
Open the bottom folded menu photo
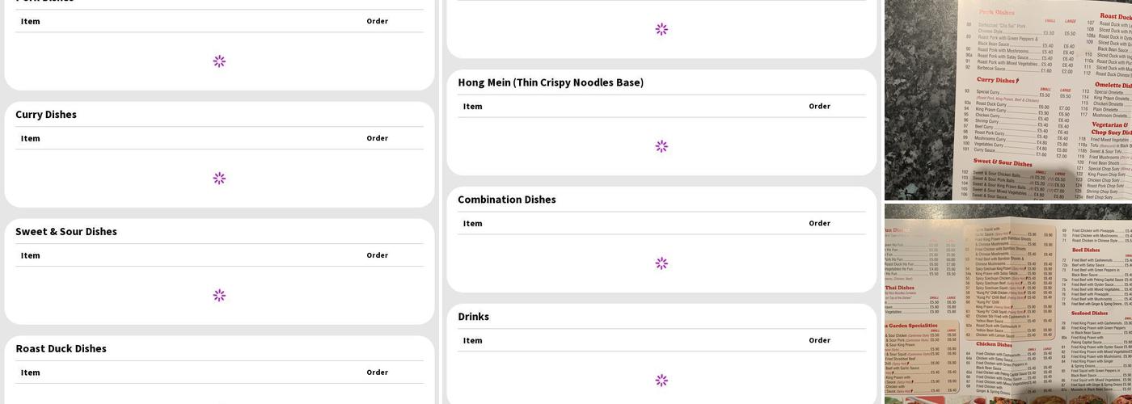(x=1007, y=304)
